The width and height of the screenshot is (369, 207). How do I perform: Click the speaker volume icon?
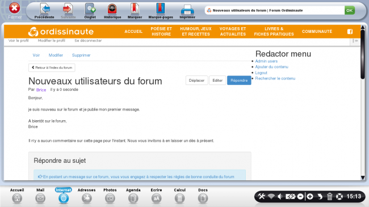pyautogui.click(x=280, y=196)
